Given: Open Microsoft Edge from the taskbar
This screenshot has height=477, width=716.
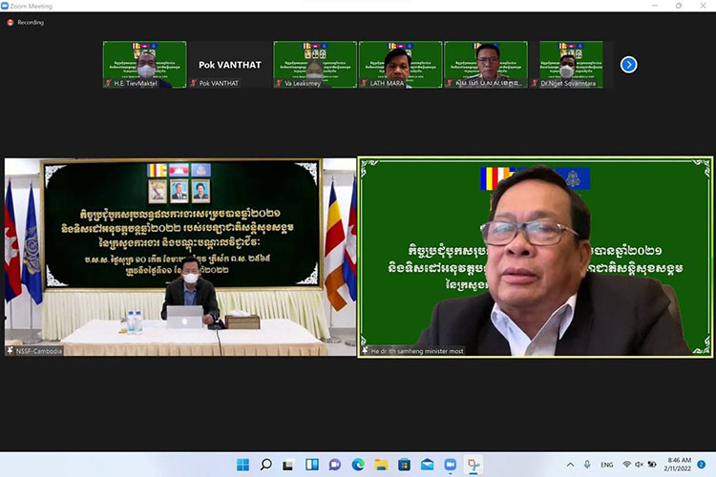Looking at the screenshot, I should 358,465.
